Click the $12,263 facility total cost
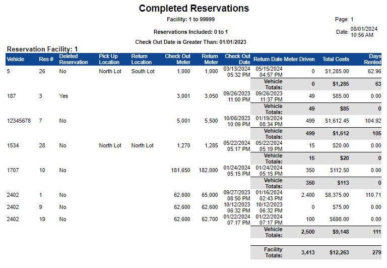The height and width of the screenshot is (268, 387). click(338, 252)
